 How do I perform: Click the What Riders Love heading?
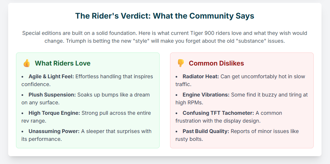tap(63, 63)
